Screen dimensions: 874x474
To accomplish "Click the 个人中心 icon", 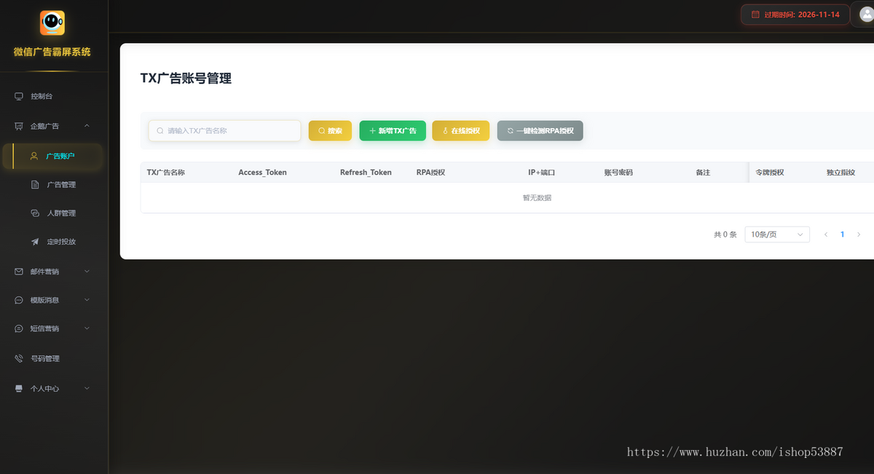I will point(19,389).
